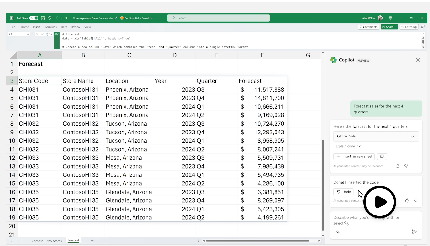The height and width of the screenshot is (246, 430).
Task: Add a new sheet with plus icon
Action: tap(92, 240)
